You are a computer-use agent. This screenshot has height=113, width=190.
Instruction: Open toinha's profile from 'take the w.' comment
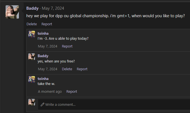coord(43,79)
